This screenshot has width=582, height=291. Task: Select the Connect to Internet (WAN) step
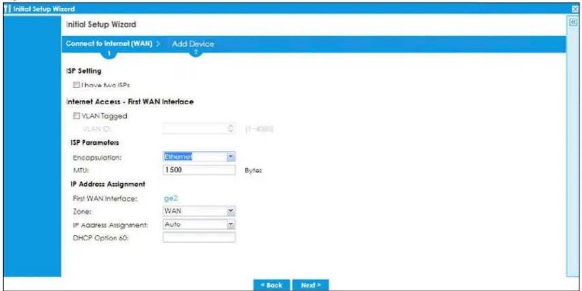[109, 44]
